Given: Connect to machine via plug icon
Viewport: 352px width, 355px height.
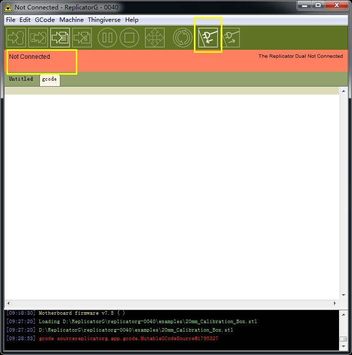Looking at the screenshot, I should pos(208,37).
